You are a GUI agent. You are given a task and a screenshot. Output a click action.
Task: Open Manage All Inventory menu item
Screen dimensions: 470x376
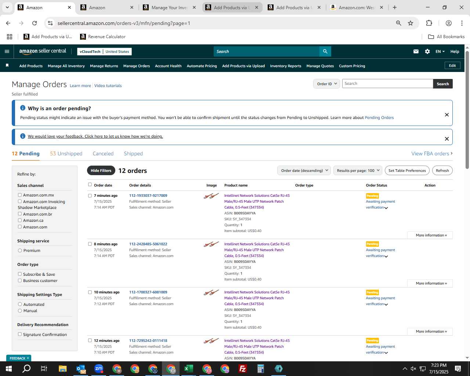(66, 66)
